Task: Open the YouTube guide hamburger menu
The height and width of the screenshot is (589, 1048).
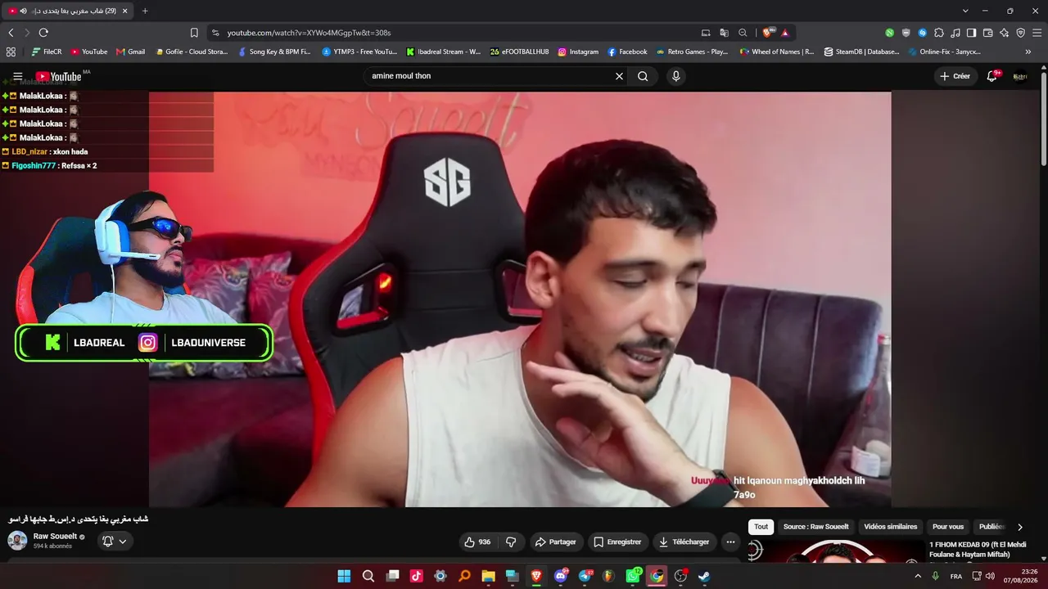Action: 18,76
